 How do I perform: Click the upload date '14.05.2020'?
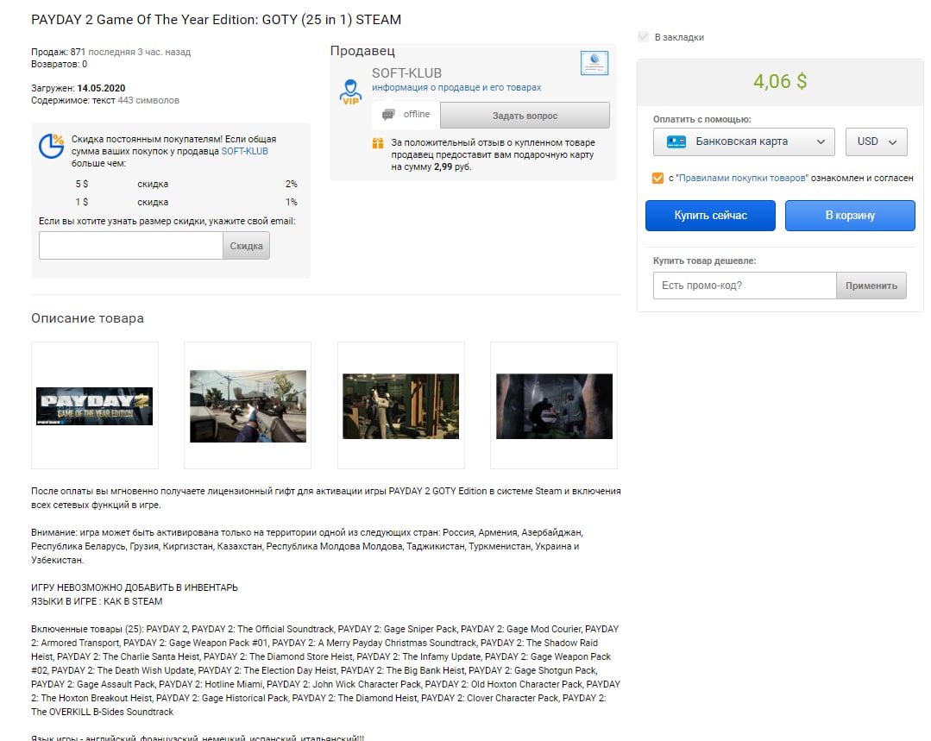tap(101, 89)
